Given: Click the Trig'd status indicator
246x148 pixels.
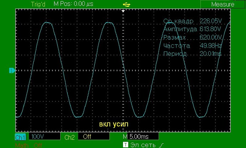Looking at the screenshot, I should tap(38, 4).
